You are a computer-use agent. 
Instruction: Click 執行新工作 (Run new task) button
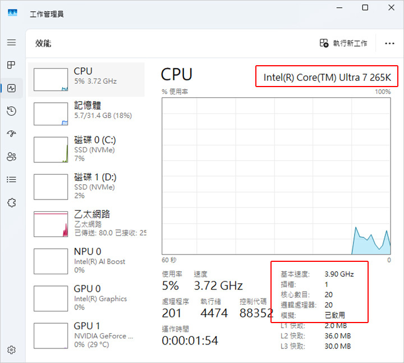[x=343, y=43]
